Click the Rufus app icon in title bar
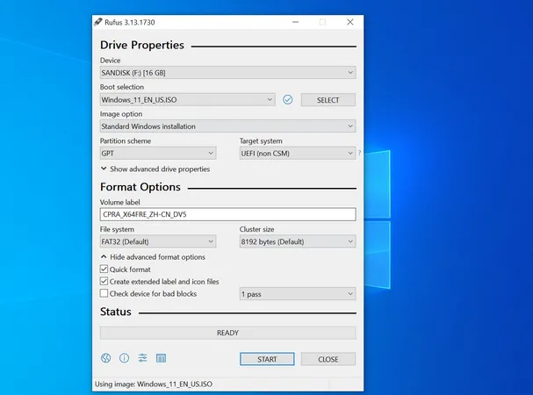This screenshot has width=533, height=395. 99,22
